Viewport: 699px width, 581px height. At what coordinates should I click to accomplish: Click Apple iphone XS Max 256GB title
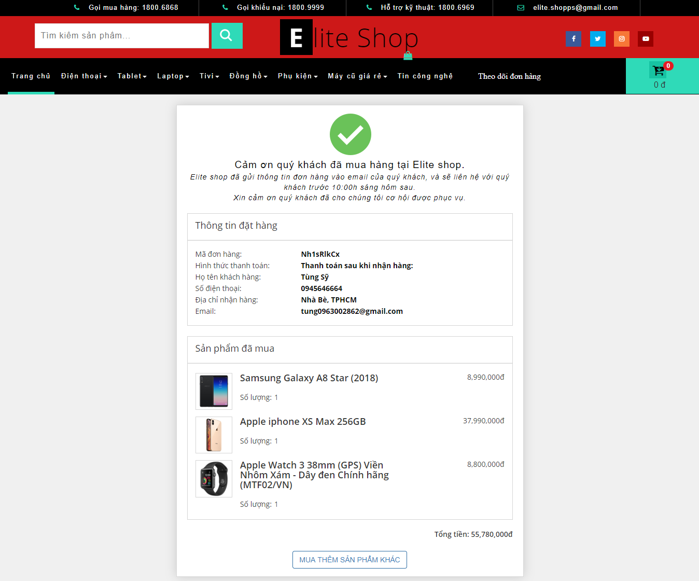click(x=303, y=422)
